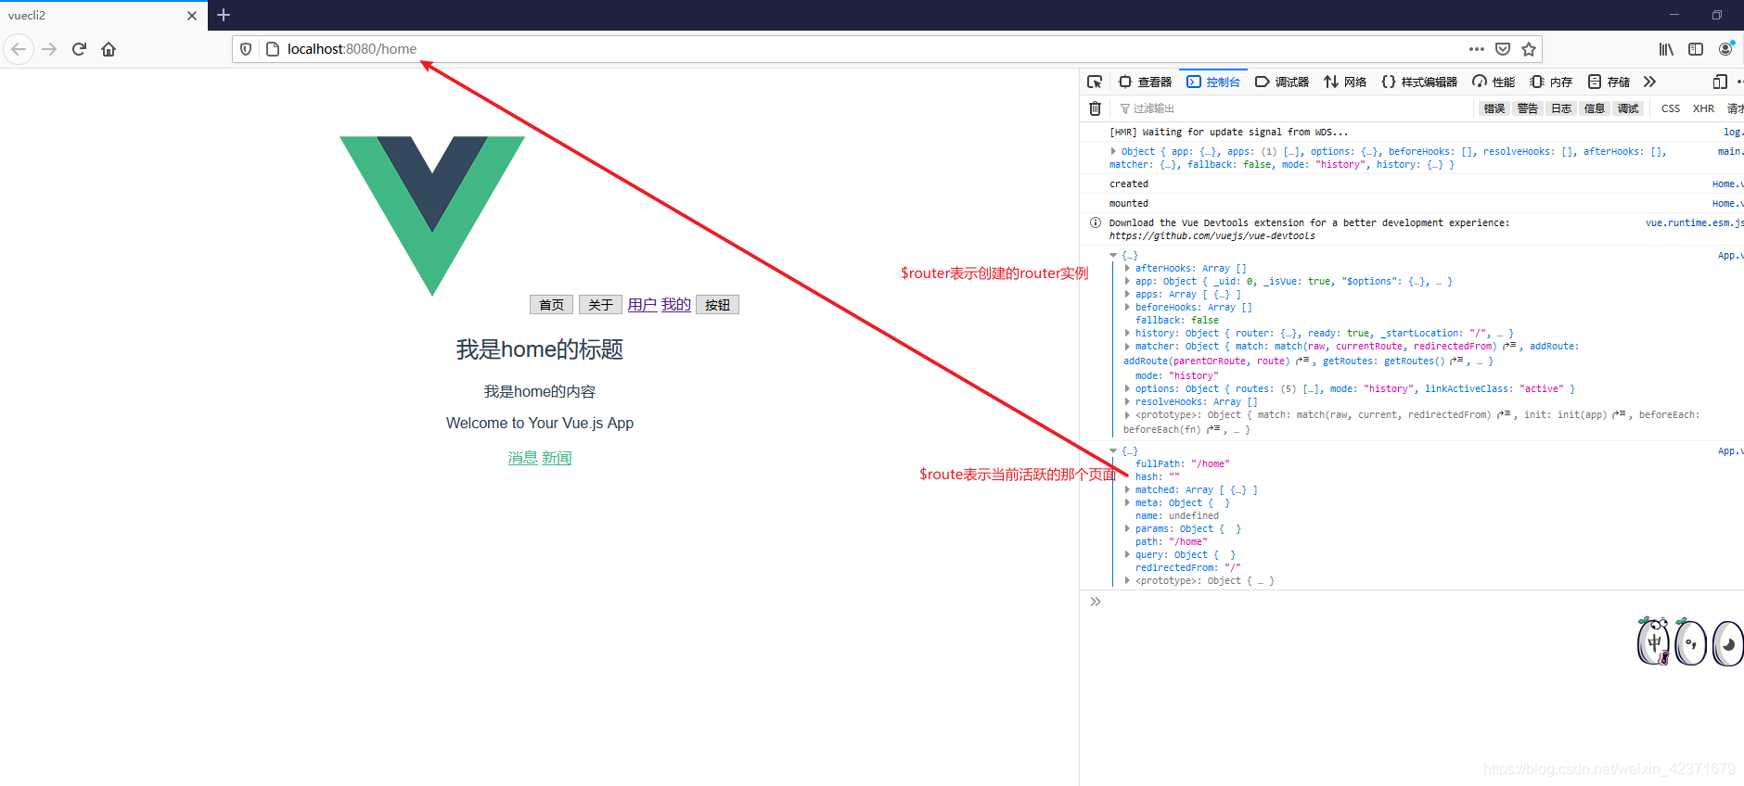Click the cartoon sticker icon showing 中

click(1653, 641)
